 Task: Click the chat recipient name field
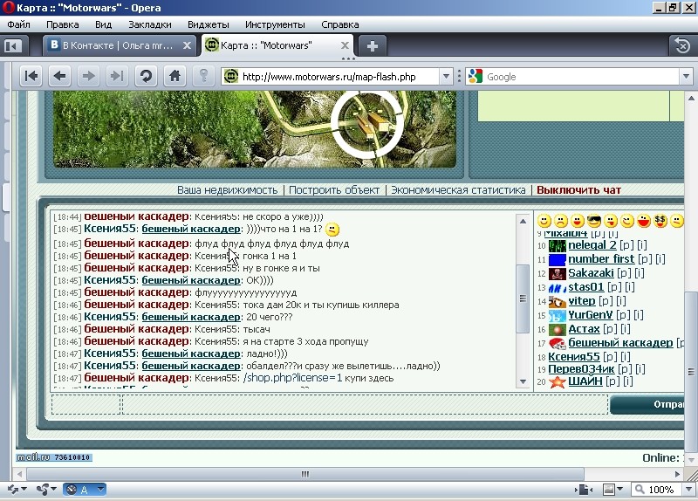[x=86, y=404]
